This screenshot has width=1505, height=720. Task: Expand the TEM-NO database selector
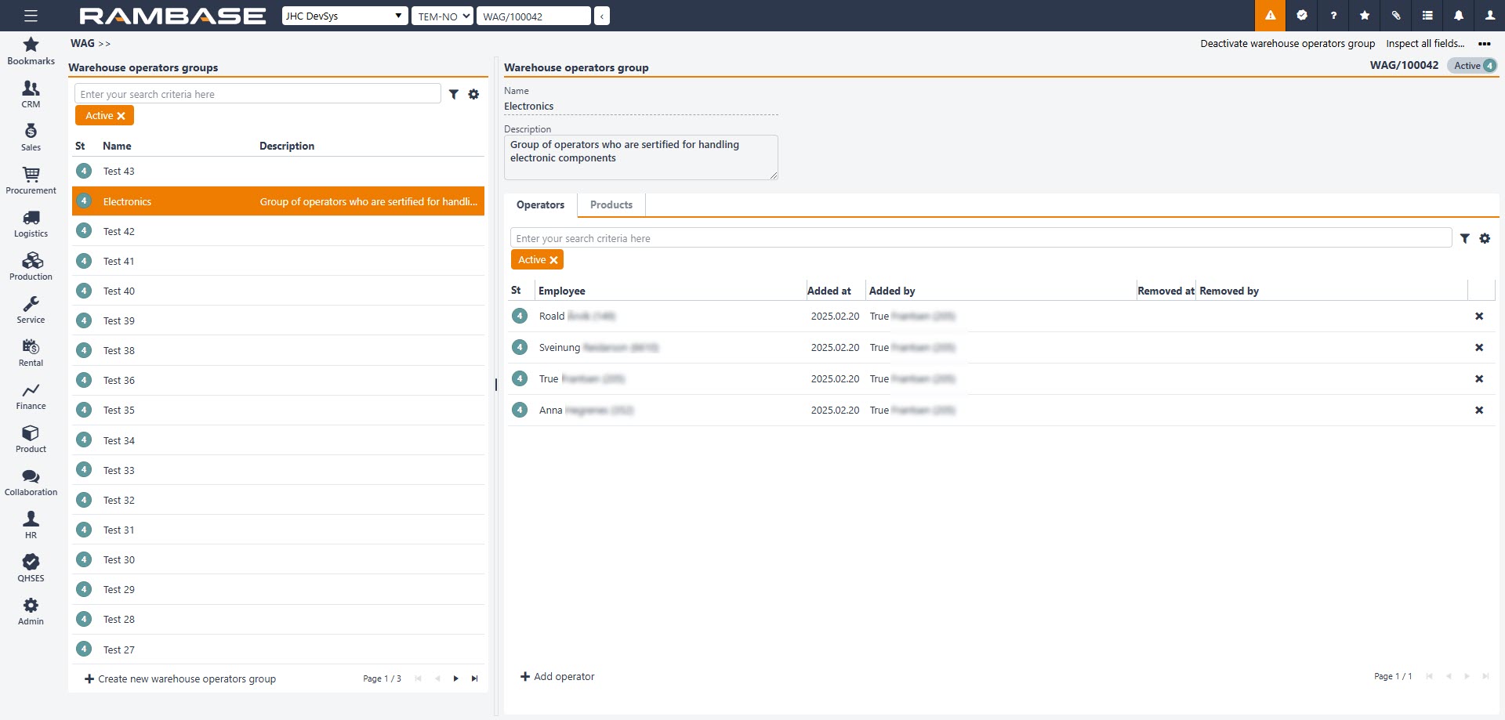pos(443,16)
